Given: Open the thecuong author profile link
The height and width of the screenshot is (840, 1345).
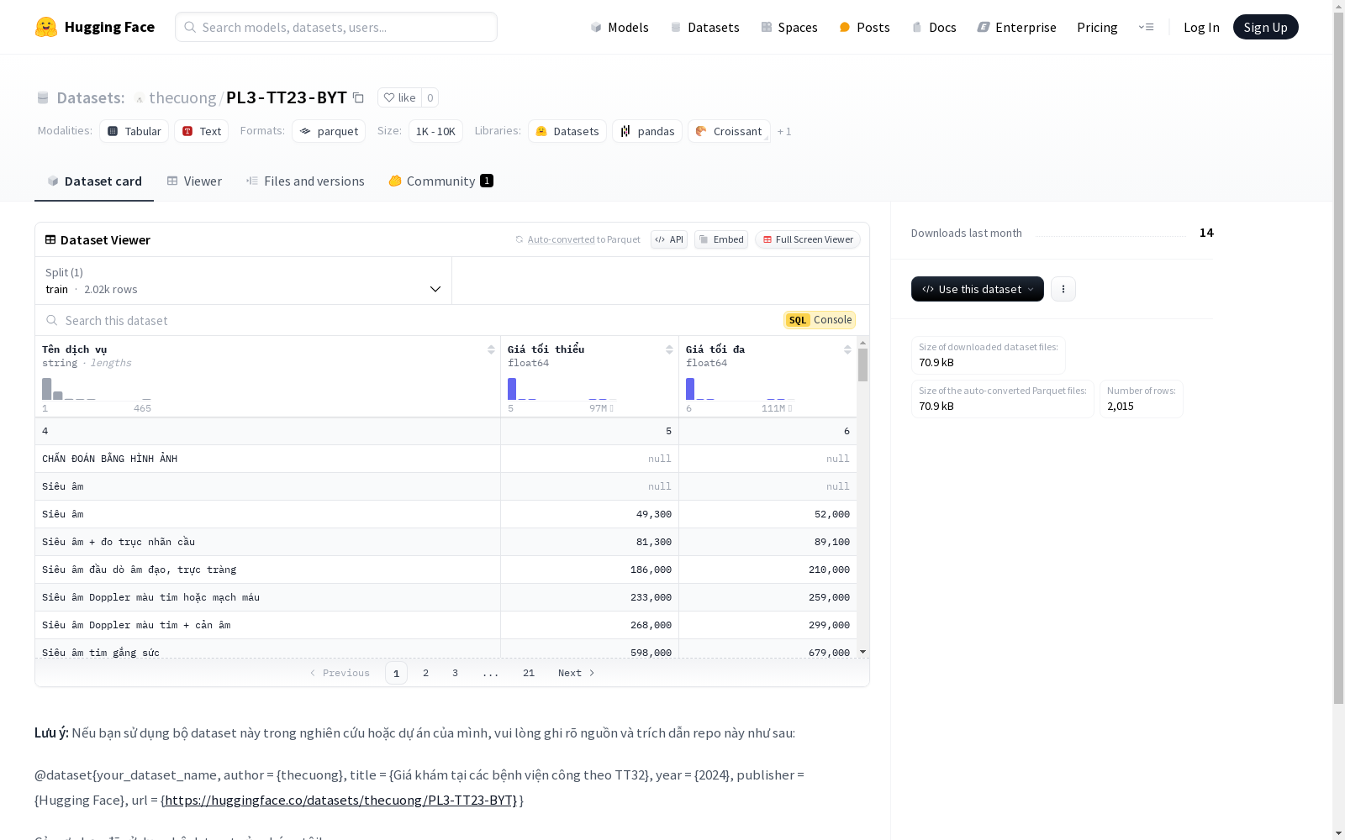Looking at the screenshot, I should (x=182, y=97).
